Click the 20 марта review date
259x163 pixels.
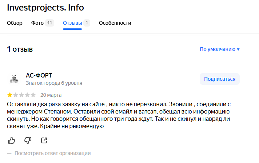[x=51, y=95]
